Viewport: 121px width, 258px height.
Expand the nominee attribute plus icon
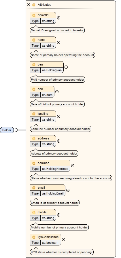(73, 166)
